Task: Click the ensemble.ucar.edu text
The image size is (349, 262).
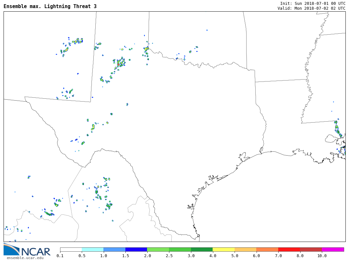Action: point(25,258)
